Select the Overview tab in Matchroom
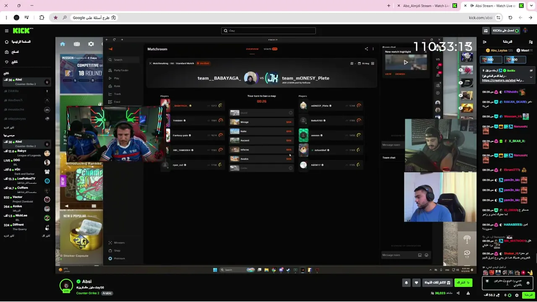The height and width of the screenshot is (302, 537). pos(252,49)
